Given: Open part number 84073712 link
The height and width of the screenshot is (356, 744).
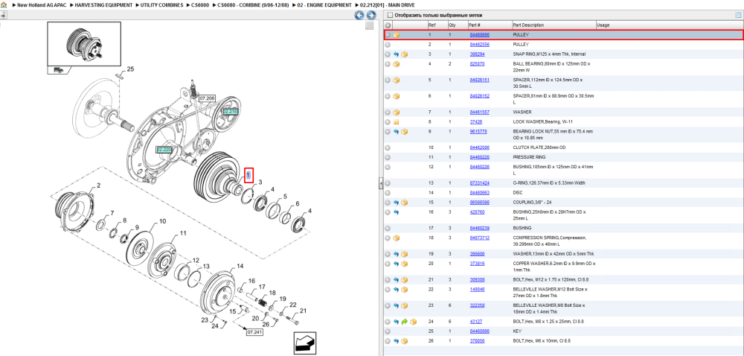Looking at the screenshot, I should pos(479,238).
